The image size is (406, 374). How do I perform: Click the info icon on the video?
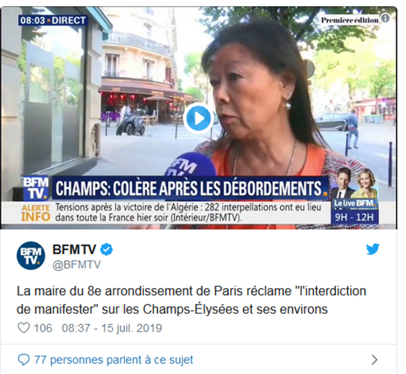(x=385, y=19)
